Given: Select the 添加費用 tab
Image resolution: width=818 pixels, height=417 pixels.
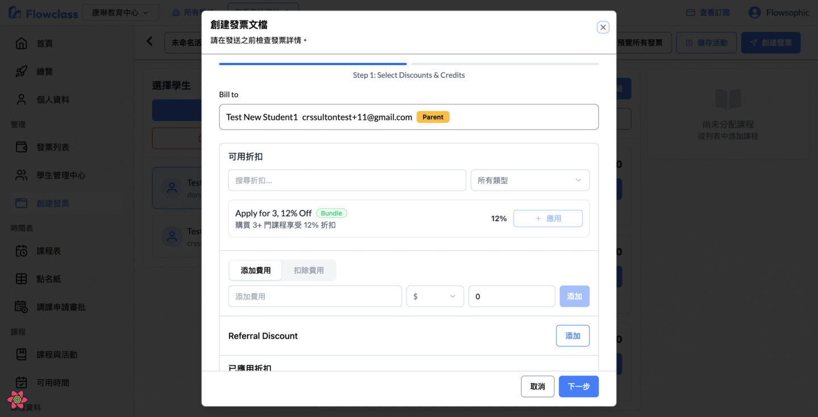Looking at the screenshot, I should point(256,271).
